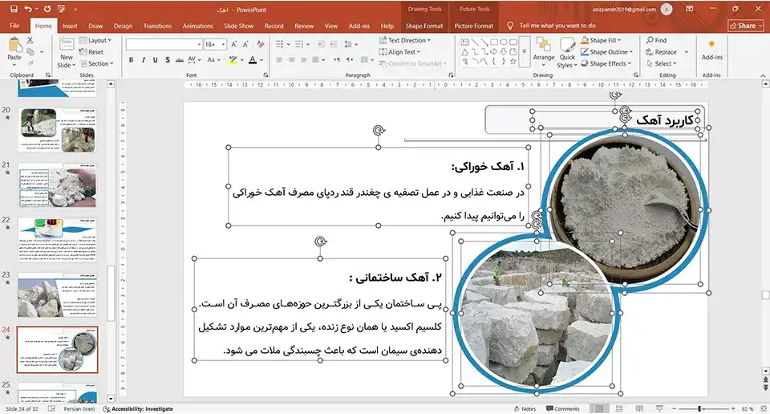This screenshot has width=770, height=414.
Task: Toggle text Shadow
Action: [x=168, y=60]
